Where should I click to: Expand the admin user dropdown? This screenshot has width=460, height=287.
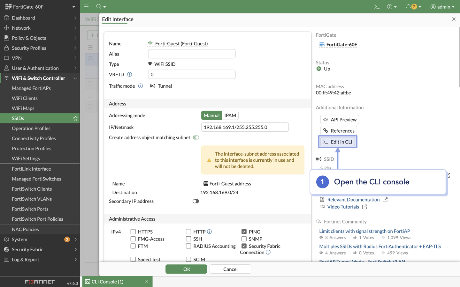click(442, 7)
